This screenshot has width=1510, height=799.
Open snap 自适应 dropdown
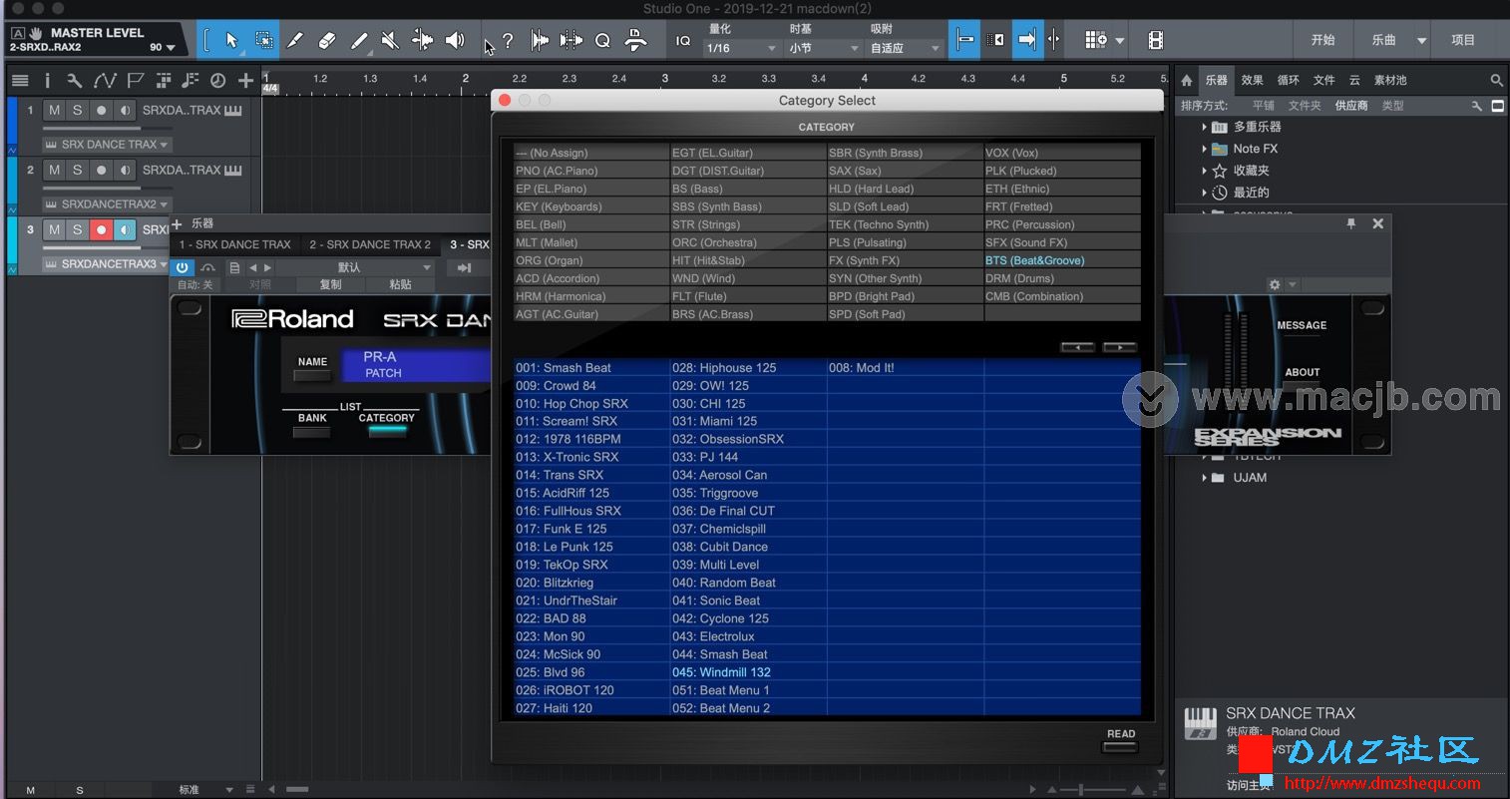click(x=905, y=48)
